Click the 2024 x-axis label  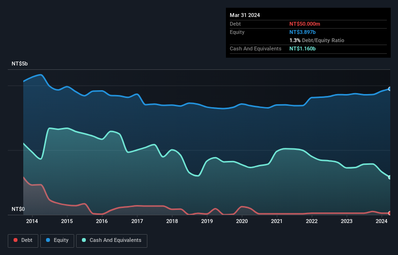tap(382, 221)
